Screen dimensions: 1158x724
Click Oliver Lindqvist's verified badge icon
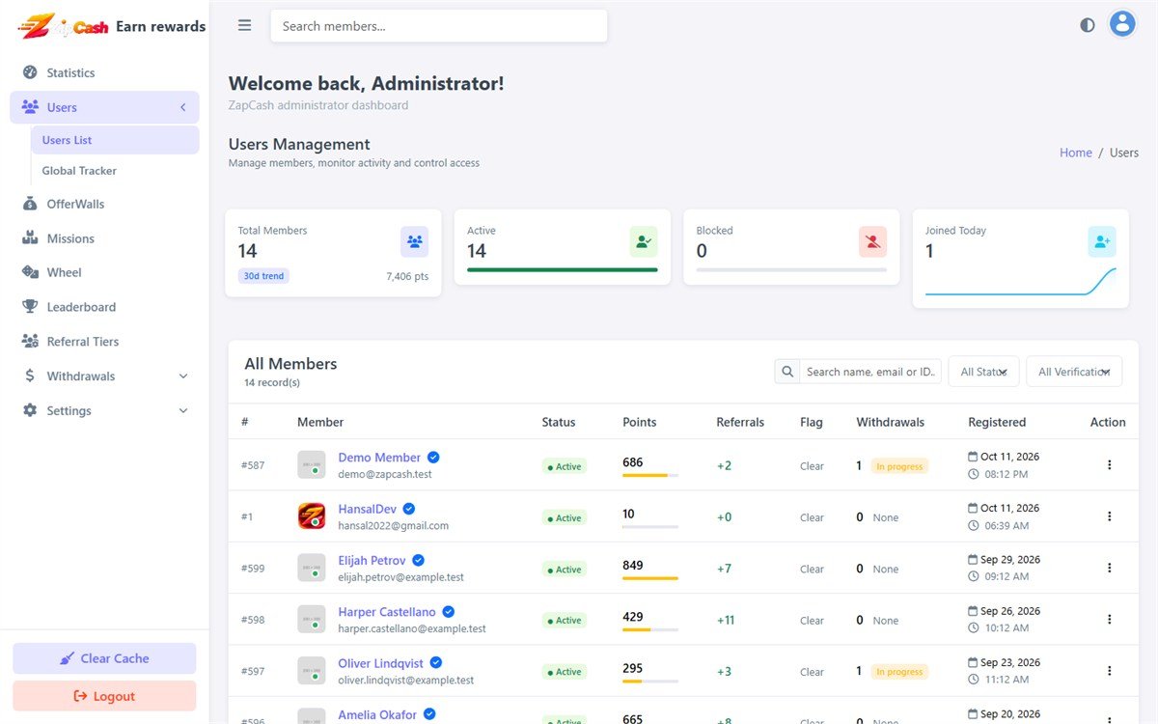coord(436,663)
